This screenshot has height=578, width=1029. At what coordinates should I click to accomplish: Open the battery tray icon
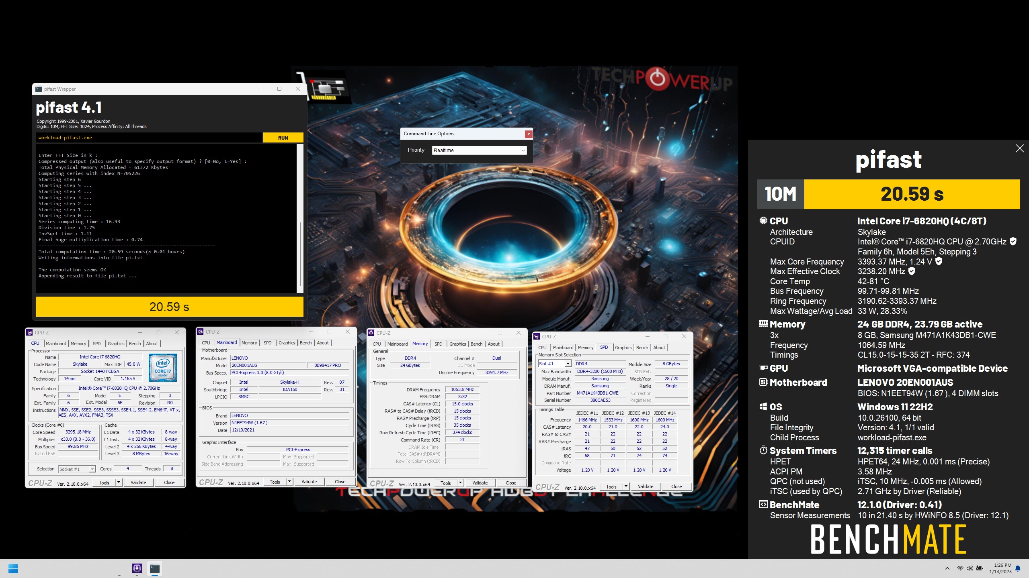[980, 568]
